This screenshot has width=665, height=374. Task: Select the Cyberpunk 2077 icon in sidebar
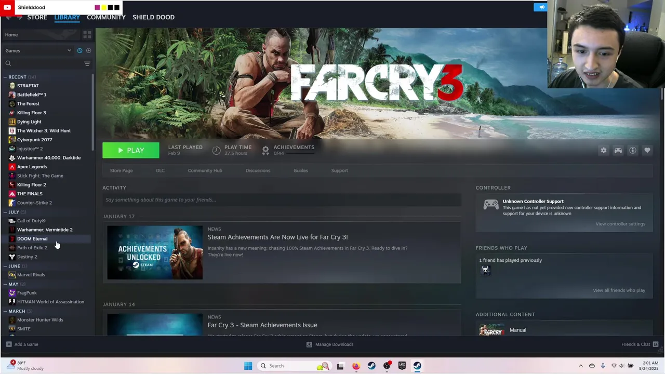[x=12, y=140]
